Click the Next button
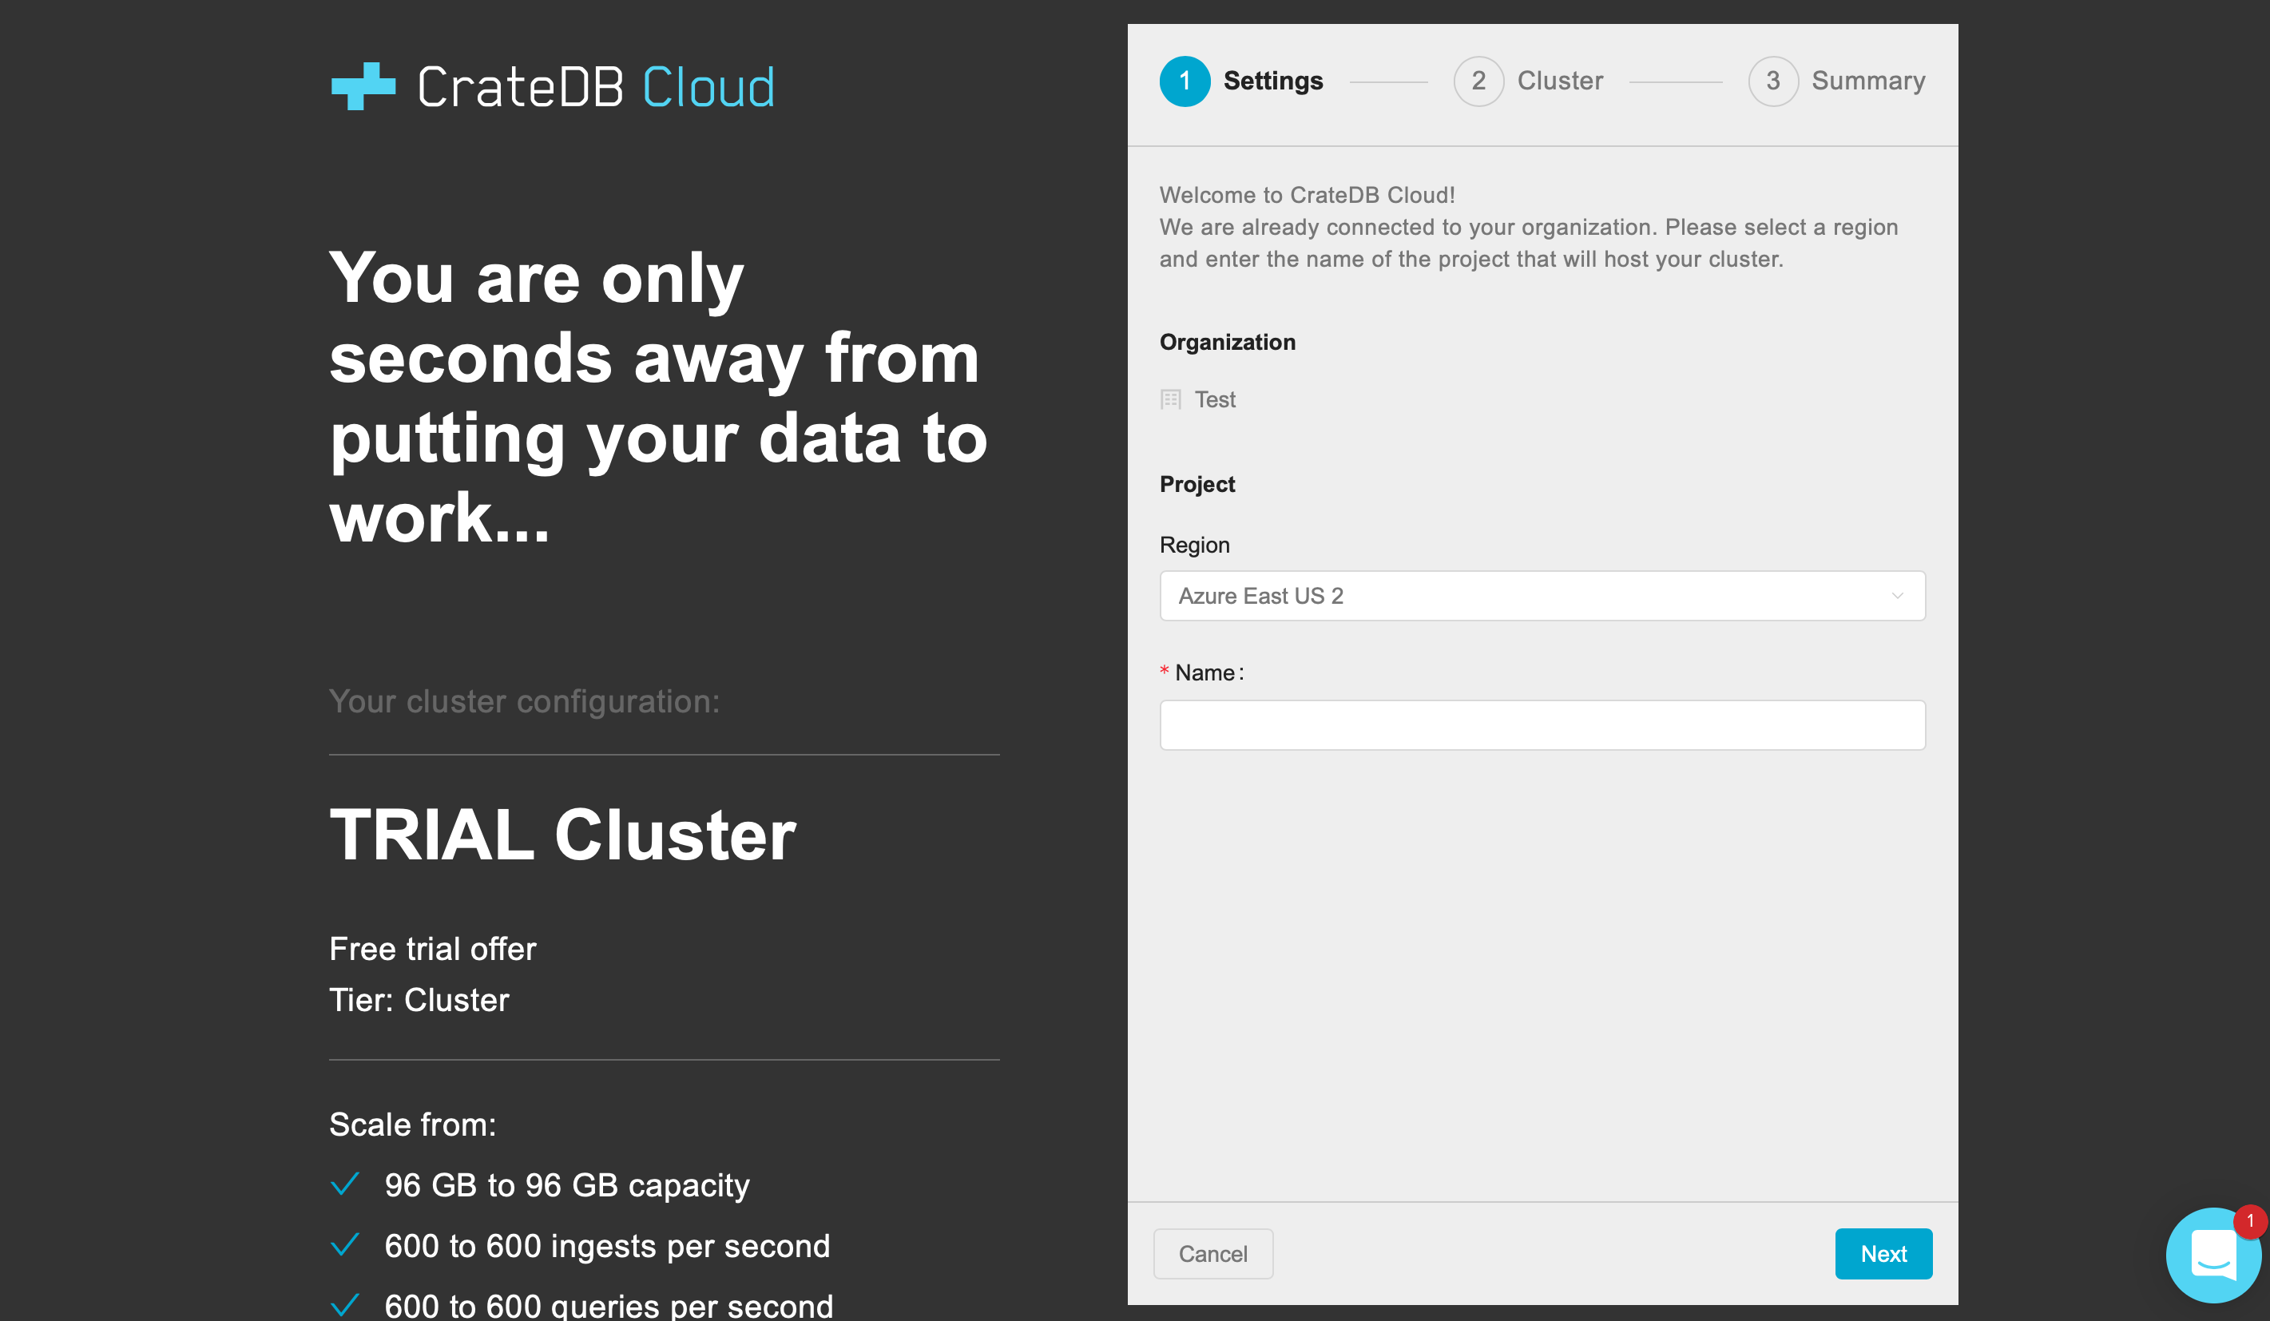Image resolution: width=2270 pixels, height=1321 pixels. click(x=1883, y=1253)
